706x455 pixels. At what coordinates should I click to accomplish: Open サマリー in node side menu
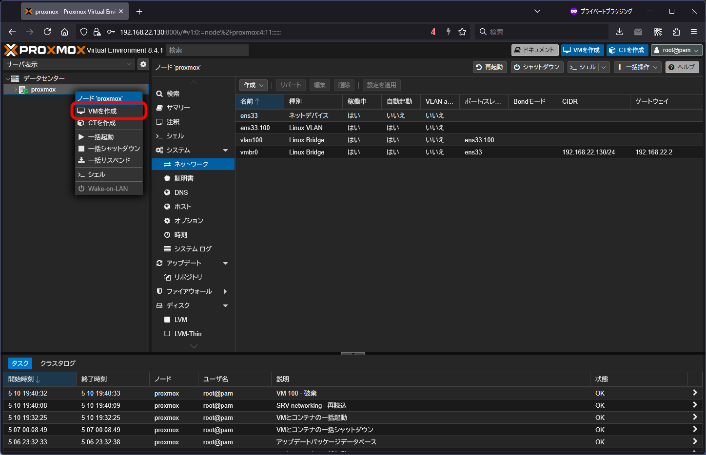tap(193, 108)
